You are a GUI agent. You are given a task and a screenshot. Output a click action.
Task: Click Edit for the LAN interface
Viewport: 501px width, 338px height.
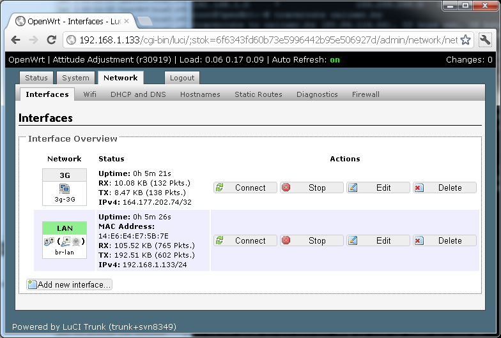378,240
